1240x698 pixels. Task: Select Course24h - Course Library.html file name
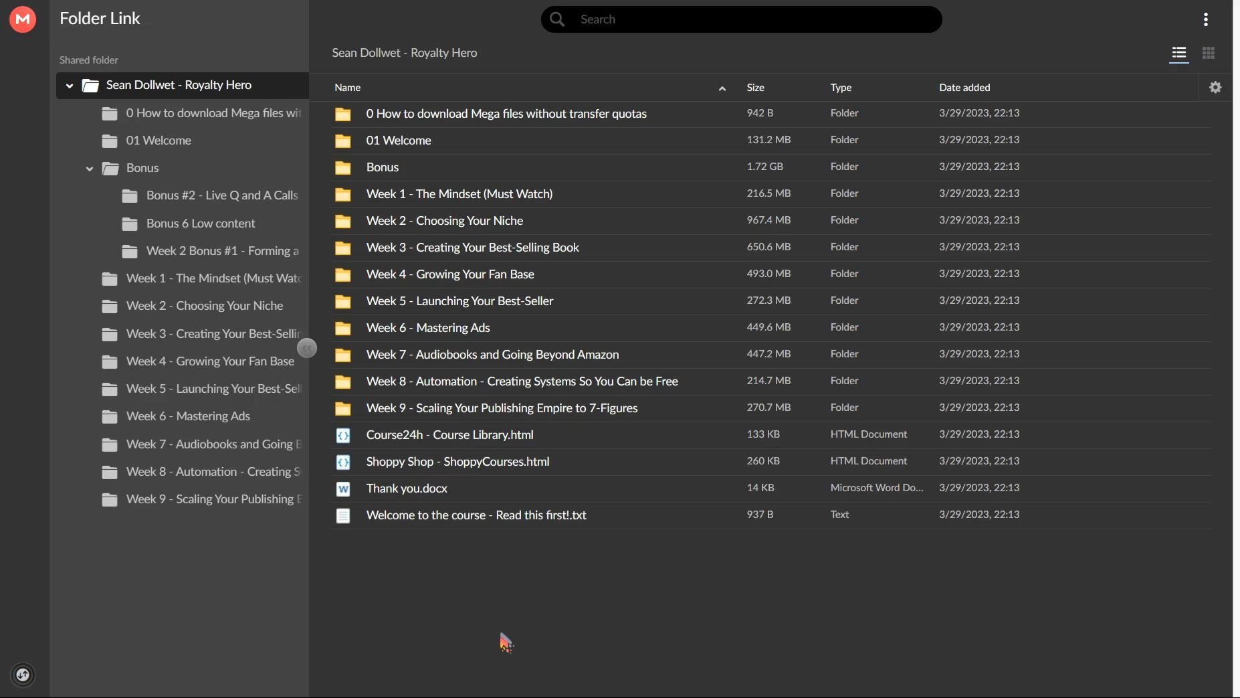tap(450, 435)
